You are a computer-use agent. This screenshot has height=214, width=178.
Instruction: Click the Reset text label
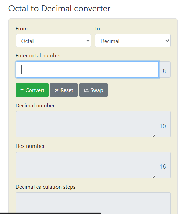tap(67, 90)
